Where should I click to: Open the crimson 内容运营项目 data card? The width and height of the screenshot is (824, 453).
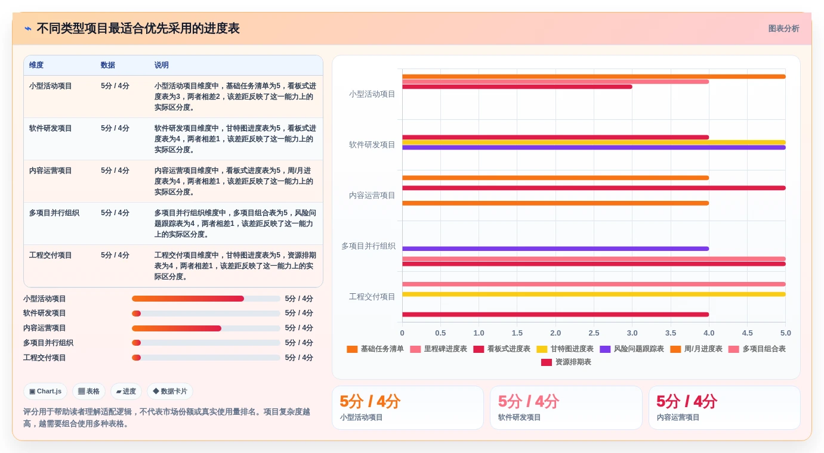click(724, 408)
